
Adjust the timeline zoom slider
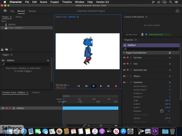tap(101, 126)
